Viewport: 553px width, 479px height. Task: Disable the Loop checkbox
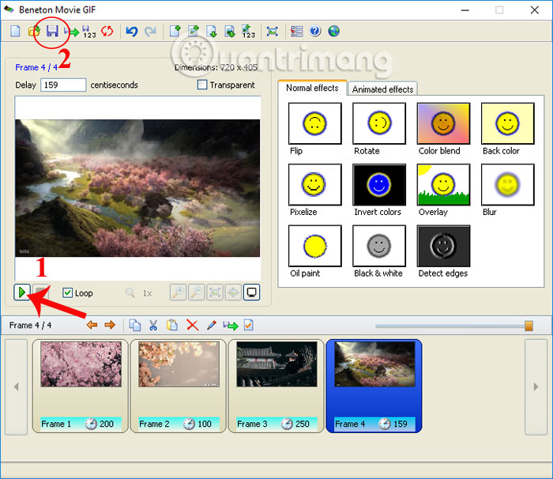coord(67,292)
